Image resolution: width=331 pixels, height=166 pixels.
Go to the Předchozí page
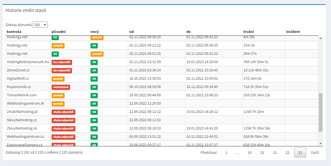(208, 152)
